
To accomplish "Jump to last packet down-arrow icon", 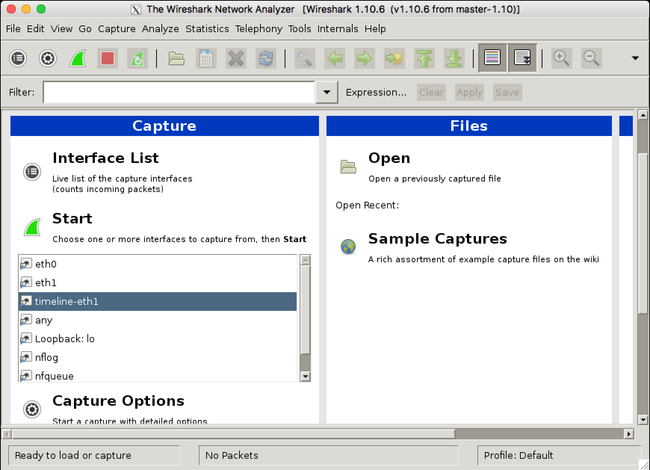I will (454, 58).
